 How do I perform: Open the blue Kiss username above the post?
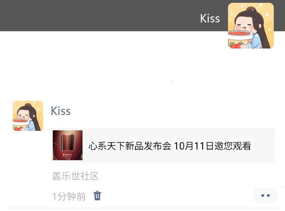coord(61,111)
